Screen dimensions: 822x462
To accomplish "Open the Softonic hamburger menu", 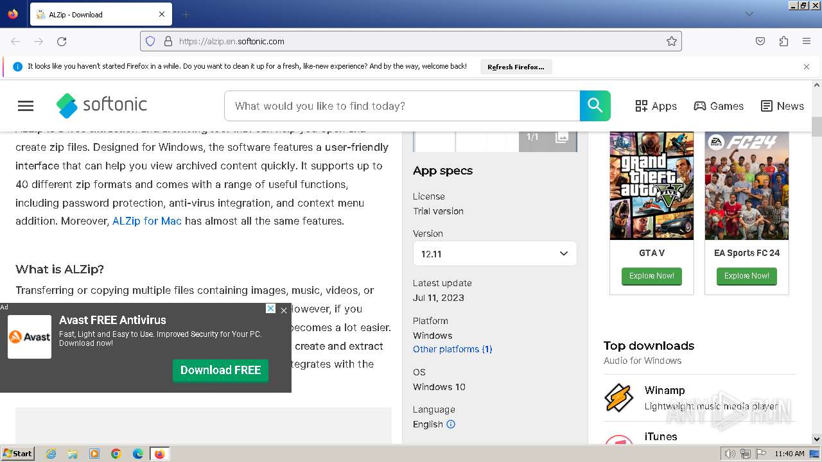I will point(26,106).
